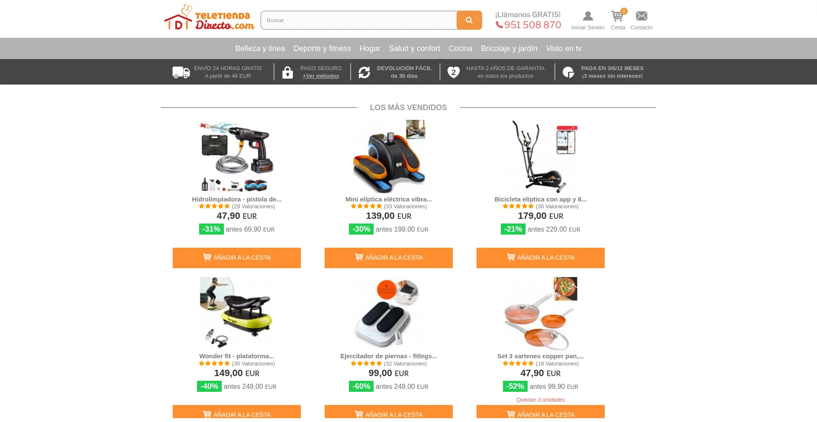The height and width of the screenshot is (422, 817).
Task: Follow the +Ver métodos link
Action: (x=321, y=76)
